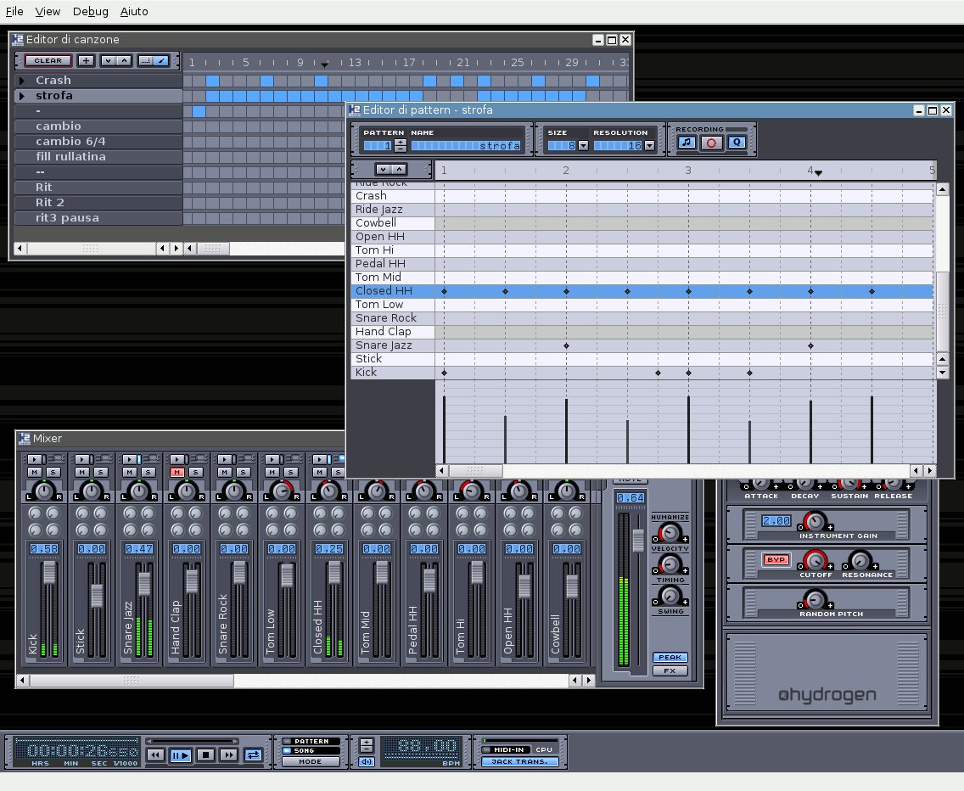Click the red record button
Viewport: 964px width, 791px height.
pyautogui.click(x=711, y=143)
